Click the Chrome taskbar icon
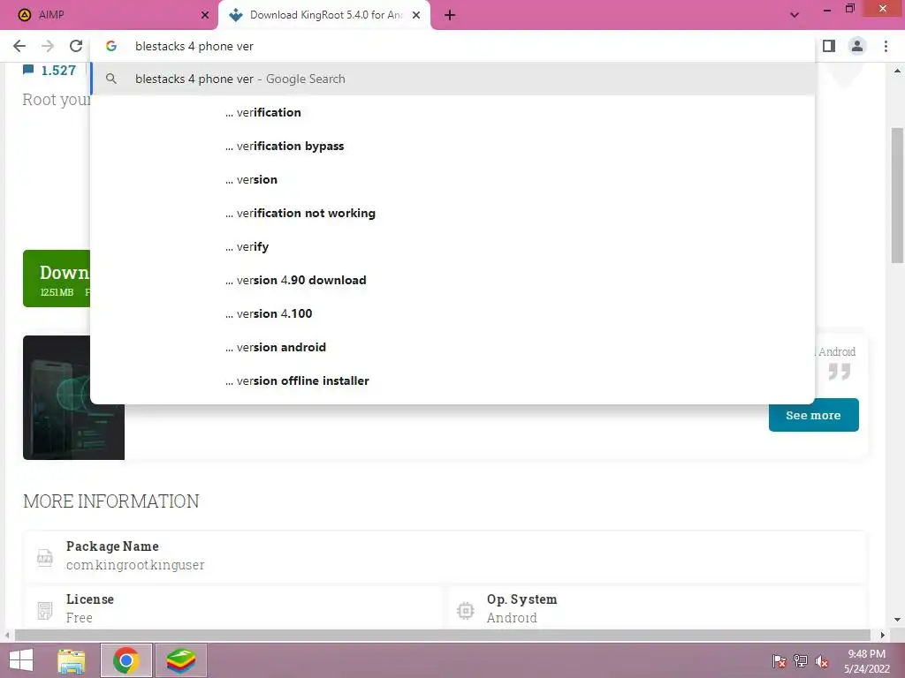The image size is (905, 678). coord(125,660)
